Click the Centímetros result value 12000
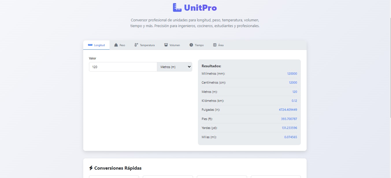This screenshot has width=391, height=178. click(293, 83)
